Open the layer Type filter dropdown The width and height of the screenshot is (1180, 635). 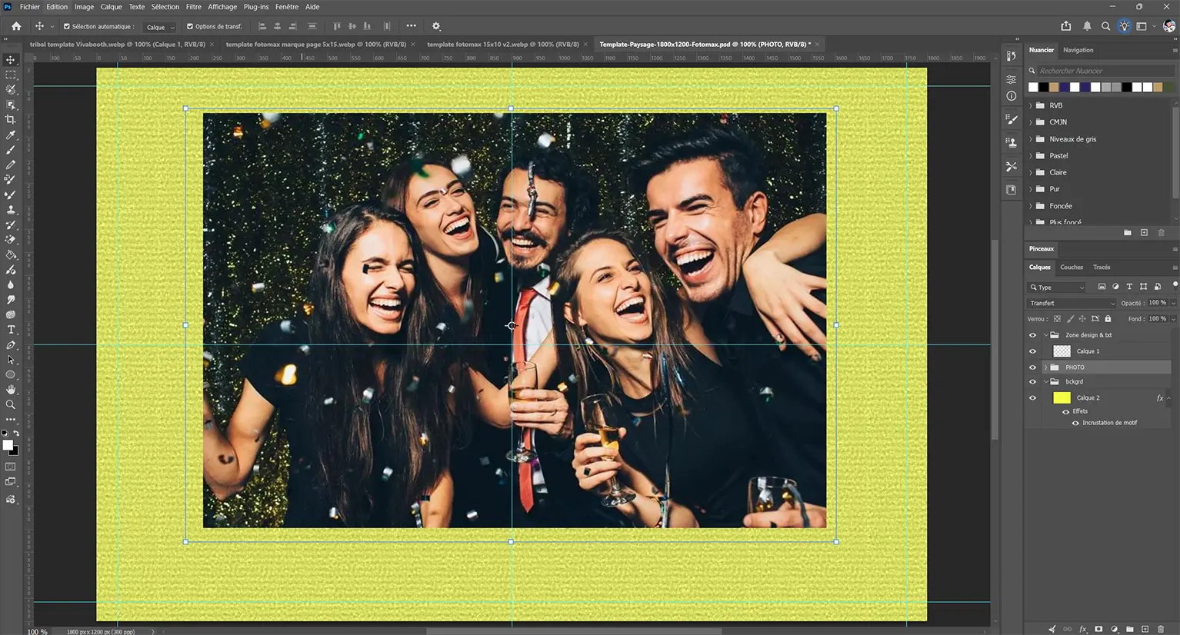1057,287
